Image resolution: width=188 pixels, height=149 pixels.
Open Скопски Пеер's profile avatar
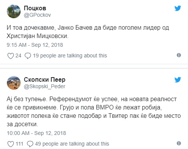tap(14, 83)
